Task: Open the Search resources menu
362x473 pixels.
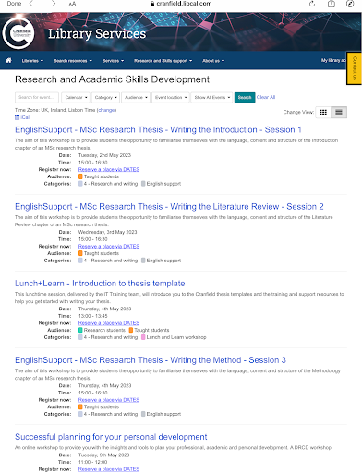Action: (x=73, y=61)
